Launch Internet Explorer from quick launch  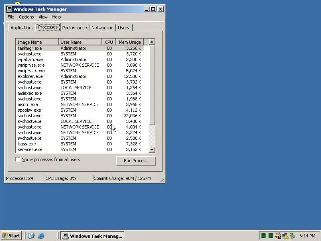pos(41,236)
